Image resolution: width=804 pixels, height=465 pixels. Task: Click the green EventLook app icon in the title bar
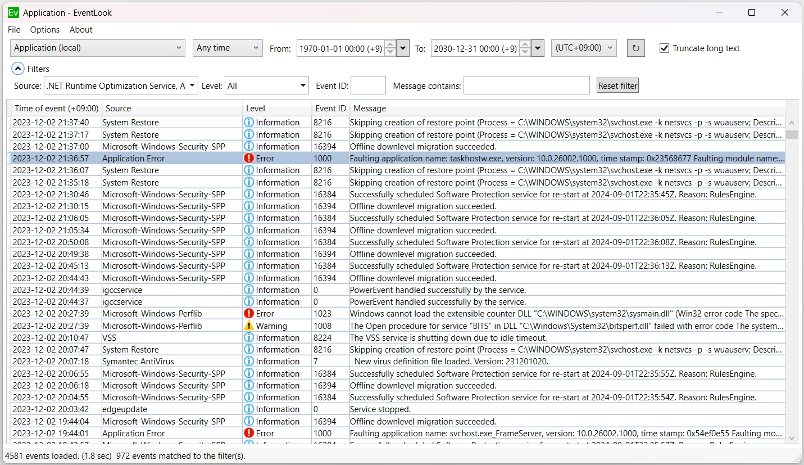click(13, 12)
